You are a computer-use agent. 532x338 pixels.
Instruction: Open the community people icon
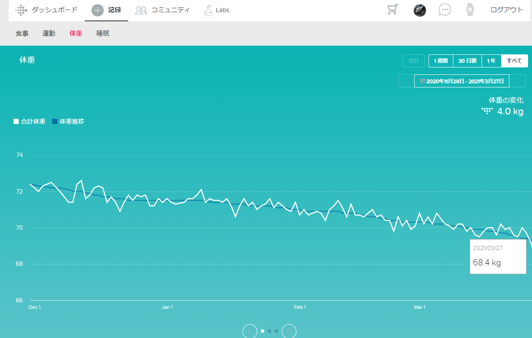pyautogui.click(x=141, y=10)
